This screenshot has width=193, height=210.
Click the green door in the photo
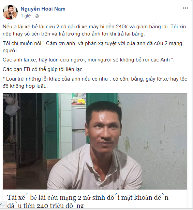point(50,125)
